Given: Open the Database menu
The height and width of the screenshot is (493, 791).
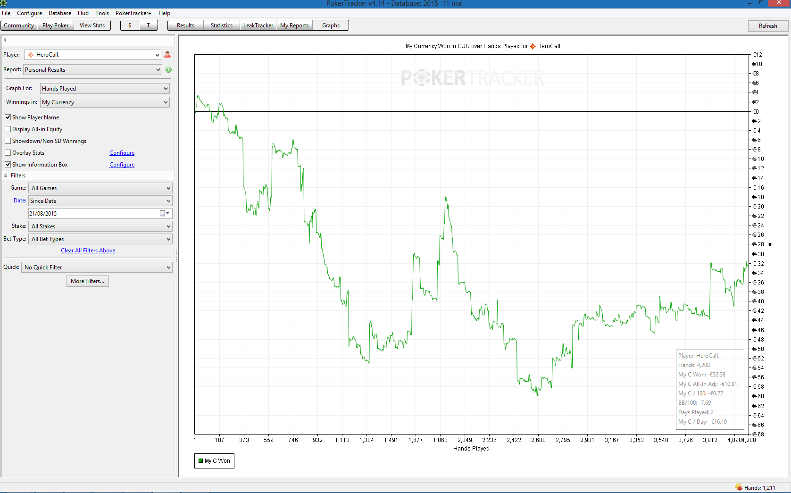Looking at the screenshot, I should 60,13.
